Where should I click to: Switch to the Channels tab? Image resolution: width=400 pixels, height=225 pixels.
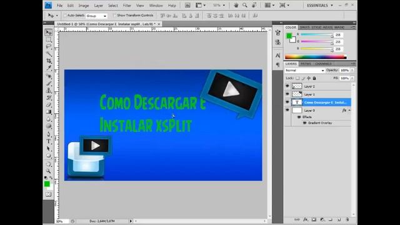coord(323,64)
